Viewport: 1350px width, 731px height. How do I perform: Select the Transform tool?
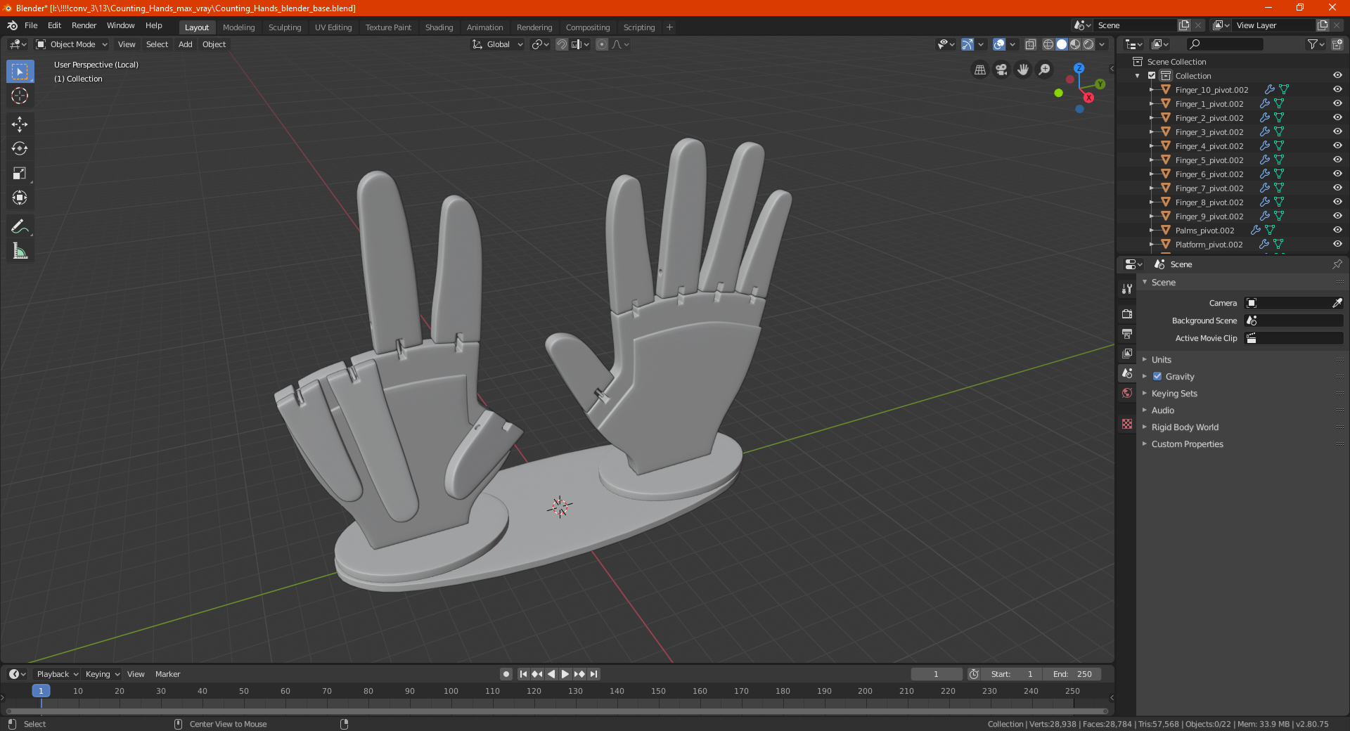click(x=20, y=198)
